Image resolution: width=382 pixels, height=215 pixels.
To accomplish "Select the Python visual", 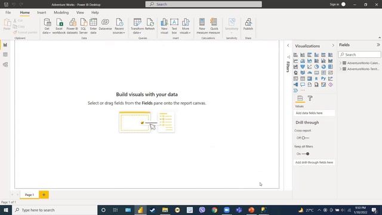I will [x=324, y=78].
